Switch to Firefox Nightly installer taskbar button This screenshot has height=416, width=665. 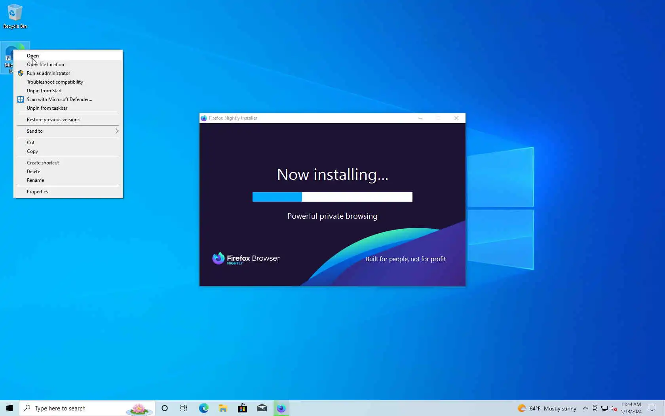[281, 408]
